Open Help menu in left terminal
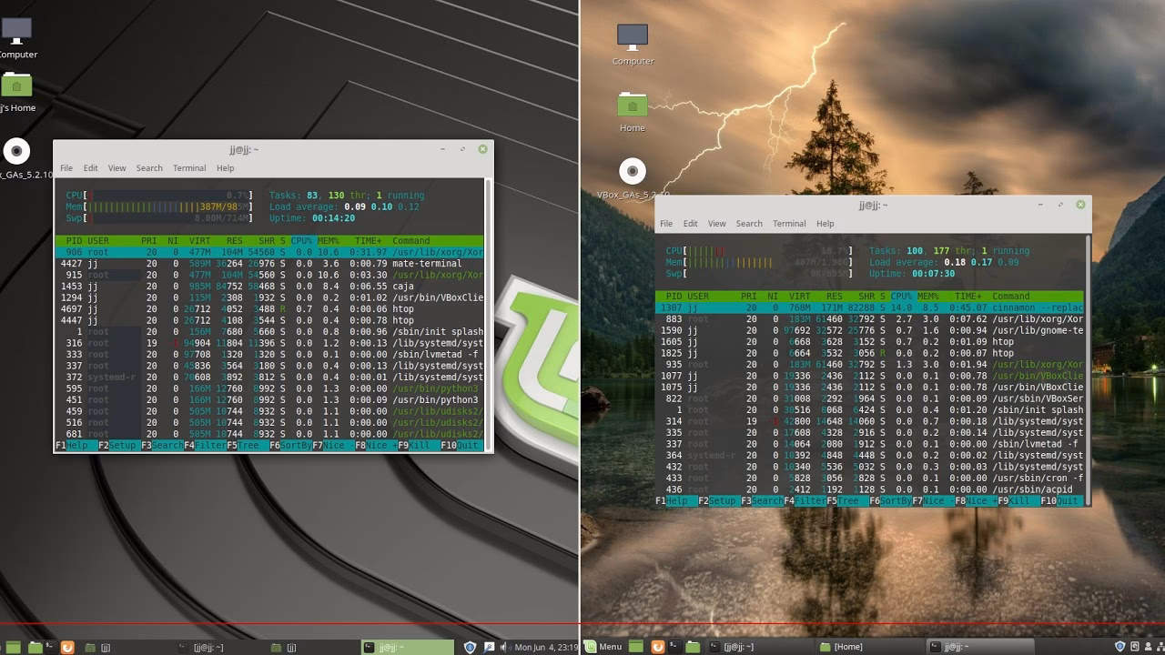 coord(225,168)
